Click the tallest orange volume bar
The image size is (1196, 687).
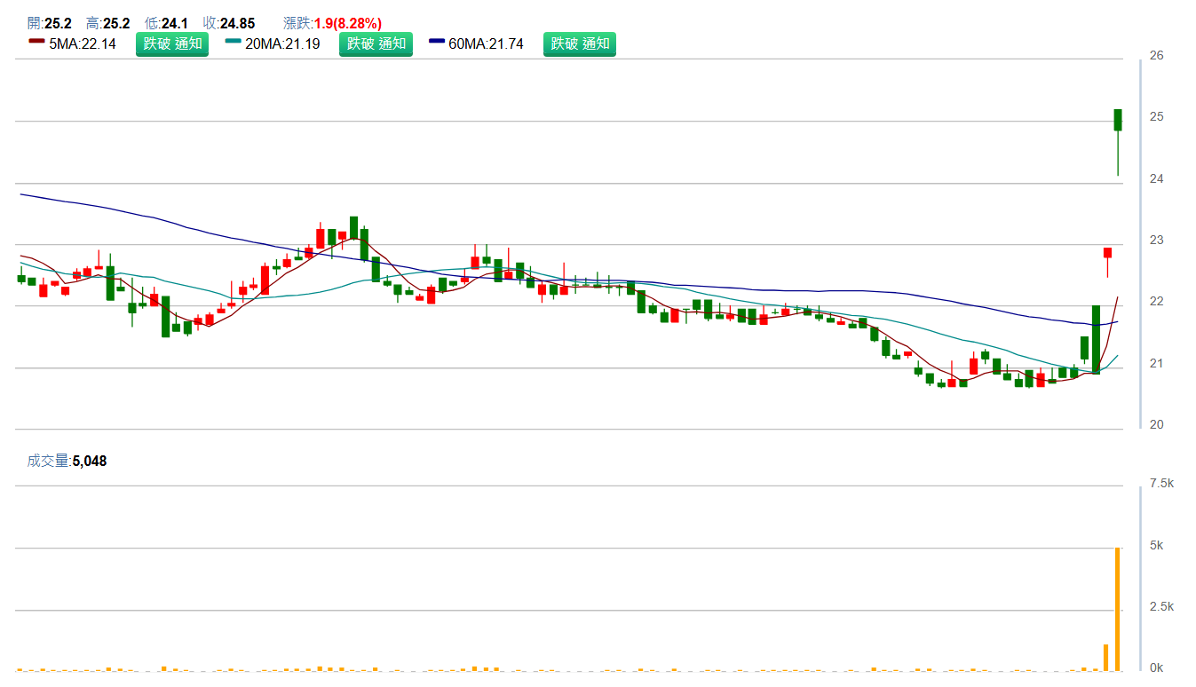pos(1118,609)
